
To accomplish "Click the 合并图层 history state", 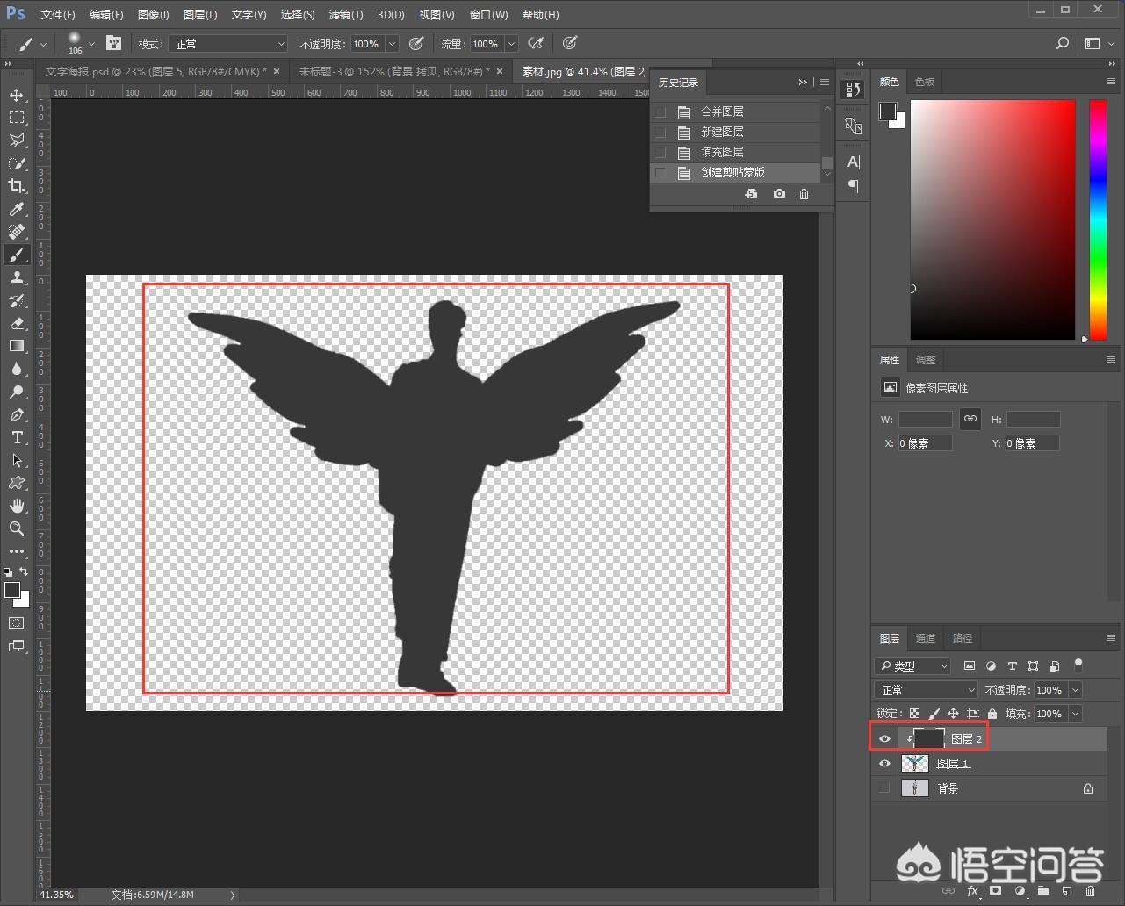I will click(x=722, y=111).
